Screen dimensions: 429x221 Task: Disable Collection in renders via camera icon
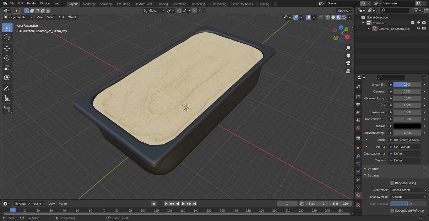pos(424,23)
